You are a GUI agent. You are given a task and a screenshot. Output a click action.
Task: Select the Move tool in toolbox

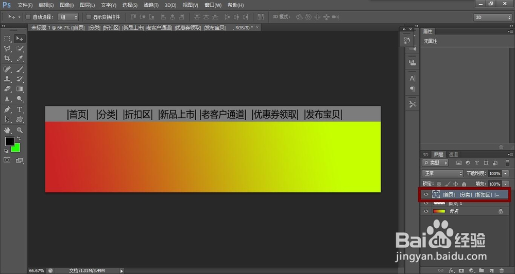20,39
